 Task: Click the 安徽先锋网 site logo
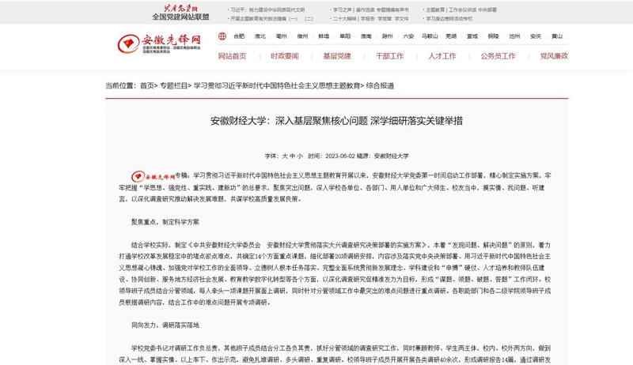pos(159,43)
